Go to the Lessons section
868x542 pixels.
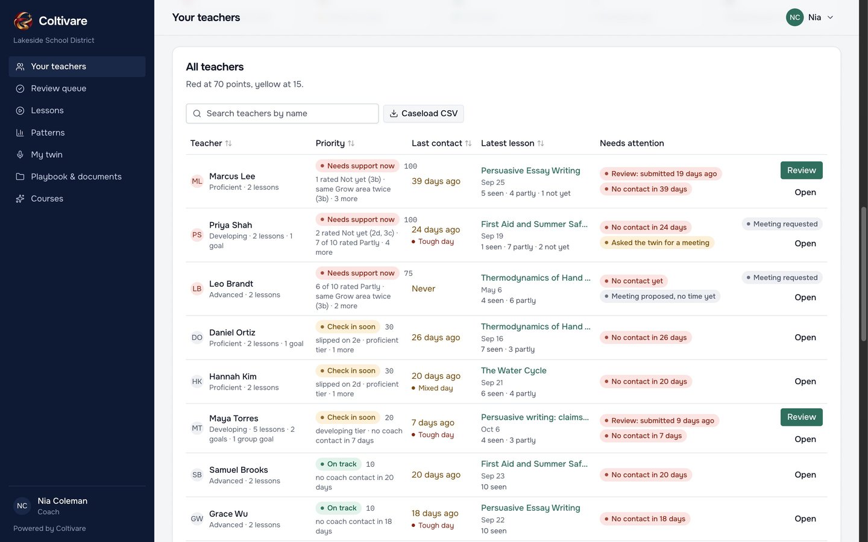[77, 111]
